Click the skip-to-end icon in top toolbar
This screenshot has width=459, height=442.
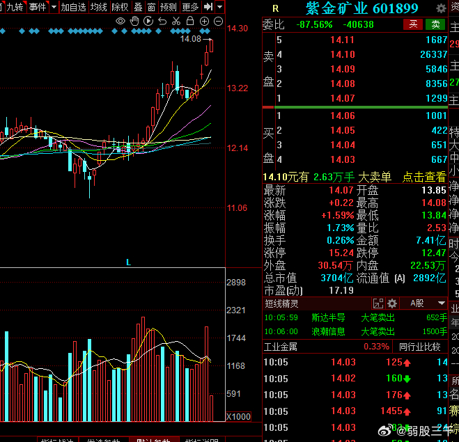point(208,7)
